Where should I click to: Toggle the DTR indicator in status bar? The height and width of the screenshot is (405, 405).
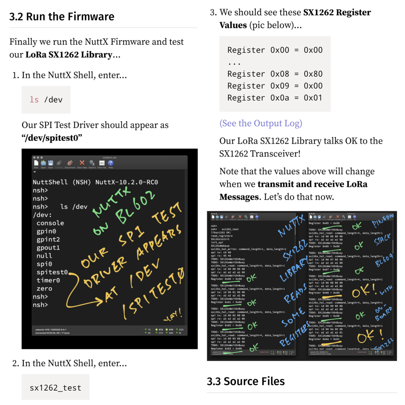tap(169, 330)
